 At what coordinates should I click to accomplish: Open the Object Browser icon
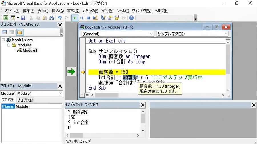tap(117, 18)
